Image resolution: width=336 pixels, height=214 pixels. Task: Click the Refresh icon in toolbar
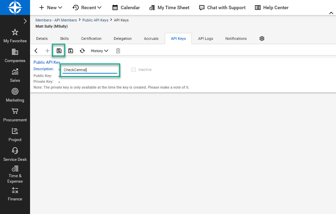(x=82, y=51)
